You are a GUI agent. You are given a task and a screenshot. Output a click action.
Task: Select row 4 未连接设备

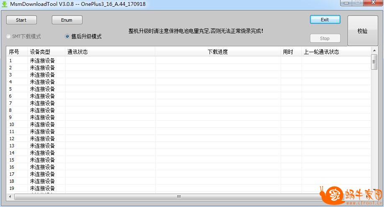click(189, 82)
